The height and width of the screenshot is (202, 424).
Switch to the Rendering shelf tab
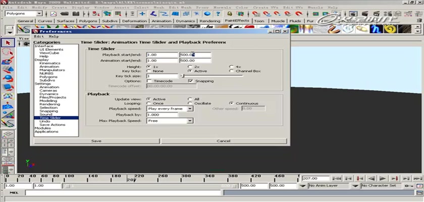210,21
